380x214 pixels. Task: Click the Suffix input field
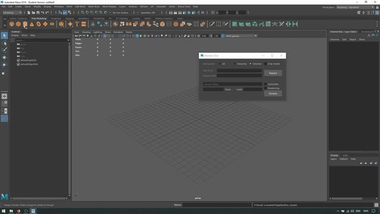[253, 89]
